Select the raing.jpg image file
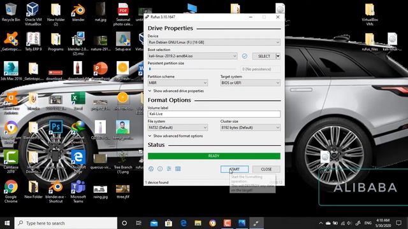408x229 pixels. coord(101,191)
